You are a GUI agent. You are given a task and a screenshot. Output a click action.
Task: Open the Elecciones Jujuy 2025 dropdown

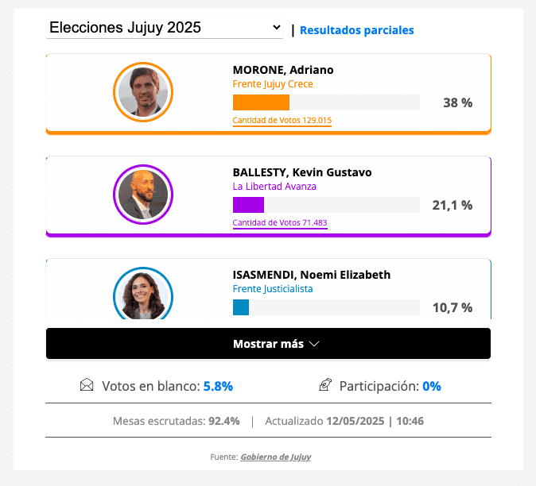coord(165,28)
